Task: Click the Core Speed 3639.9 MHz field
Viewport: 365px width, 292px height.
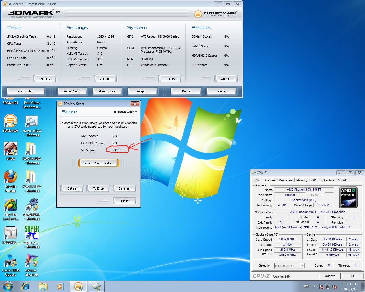Action: (287, 240)
